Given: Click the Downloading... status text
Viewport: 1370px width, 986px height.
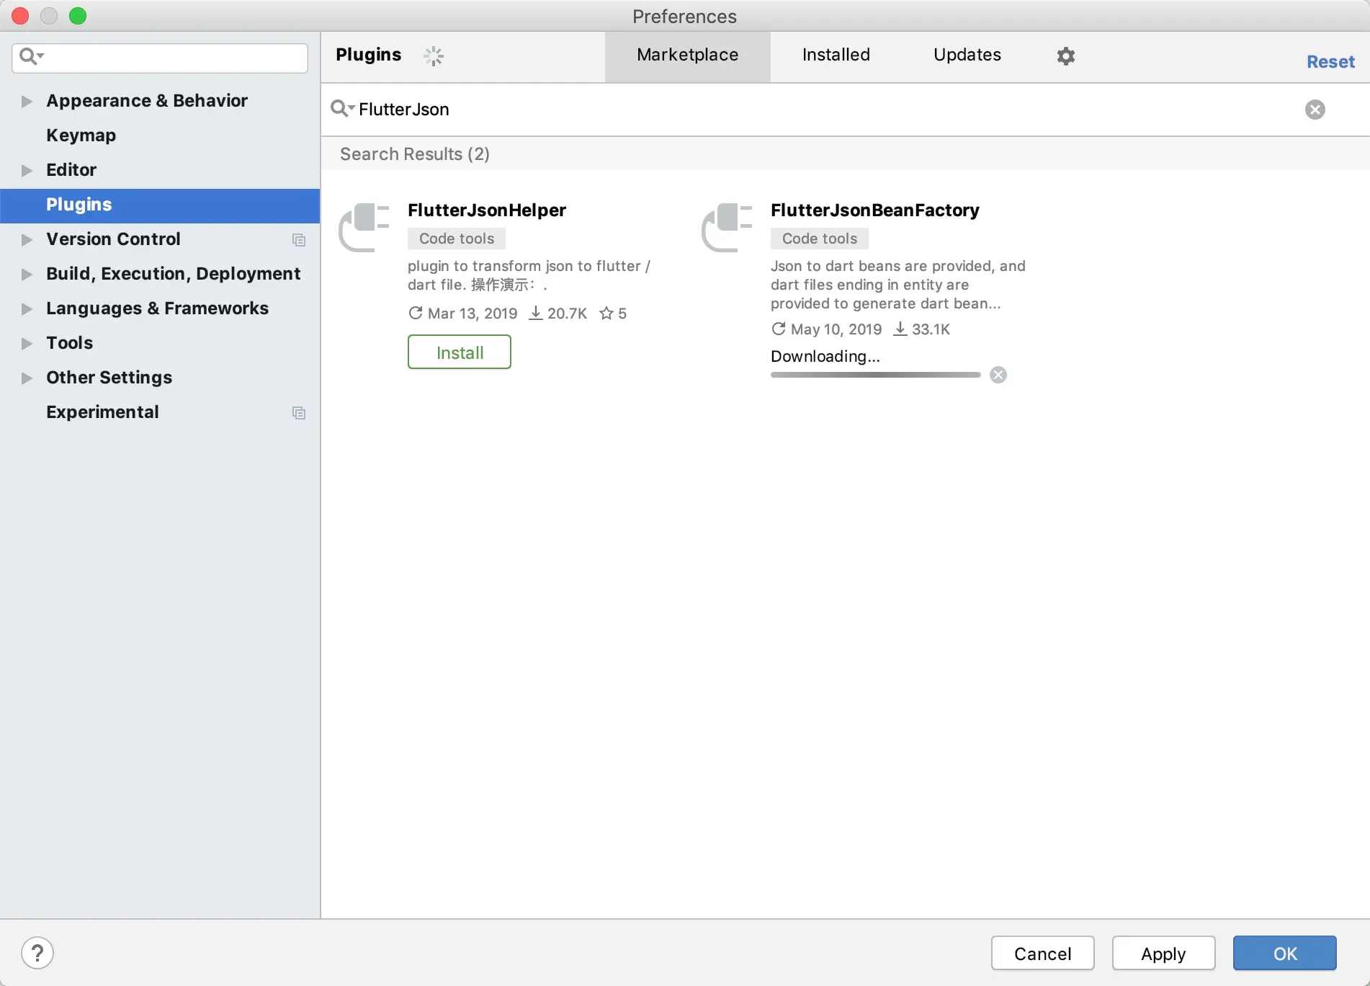Looking at the screenshot, I should tap(825, 356).
